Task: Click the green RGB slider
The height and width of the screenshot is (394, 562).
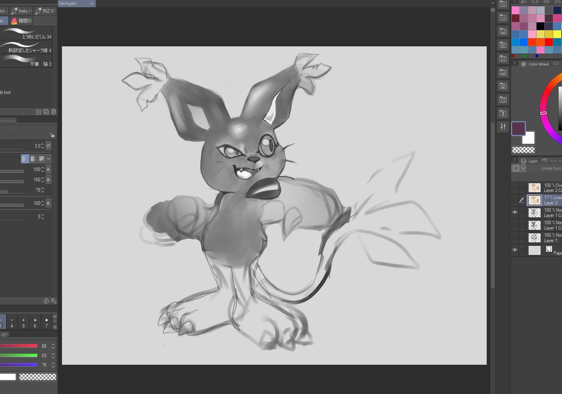Action: tap(19, 355)
